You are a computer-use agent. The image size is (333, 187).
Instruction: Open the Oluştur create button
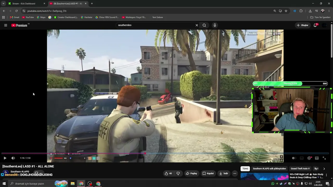tap(303, 25)
